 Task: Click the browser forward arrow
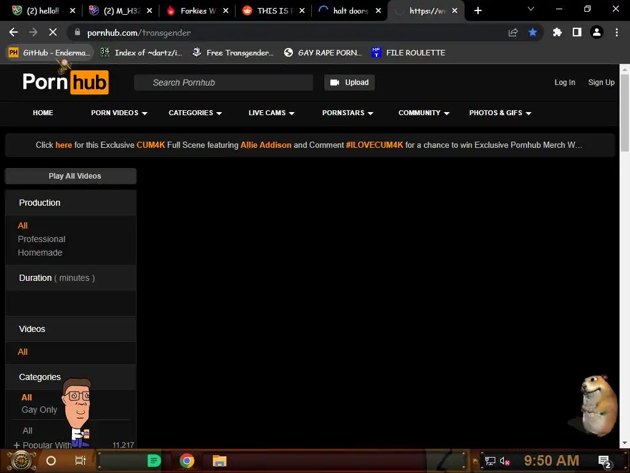pyautogui.click(x=33, y=32)
